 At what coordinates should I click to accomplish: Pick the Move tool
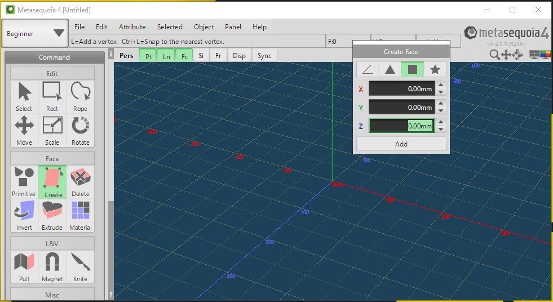pos(24,130)
